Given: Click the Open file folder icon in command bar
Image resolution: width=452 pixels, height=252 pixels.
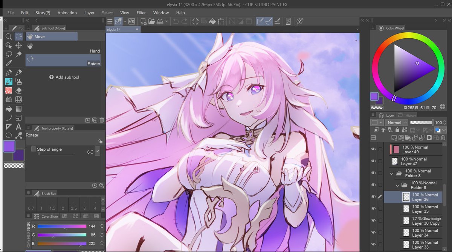Looking at the screenshot, I should tap(151, 21).
